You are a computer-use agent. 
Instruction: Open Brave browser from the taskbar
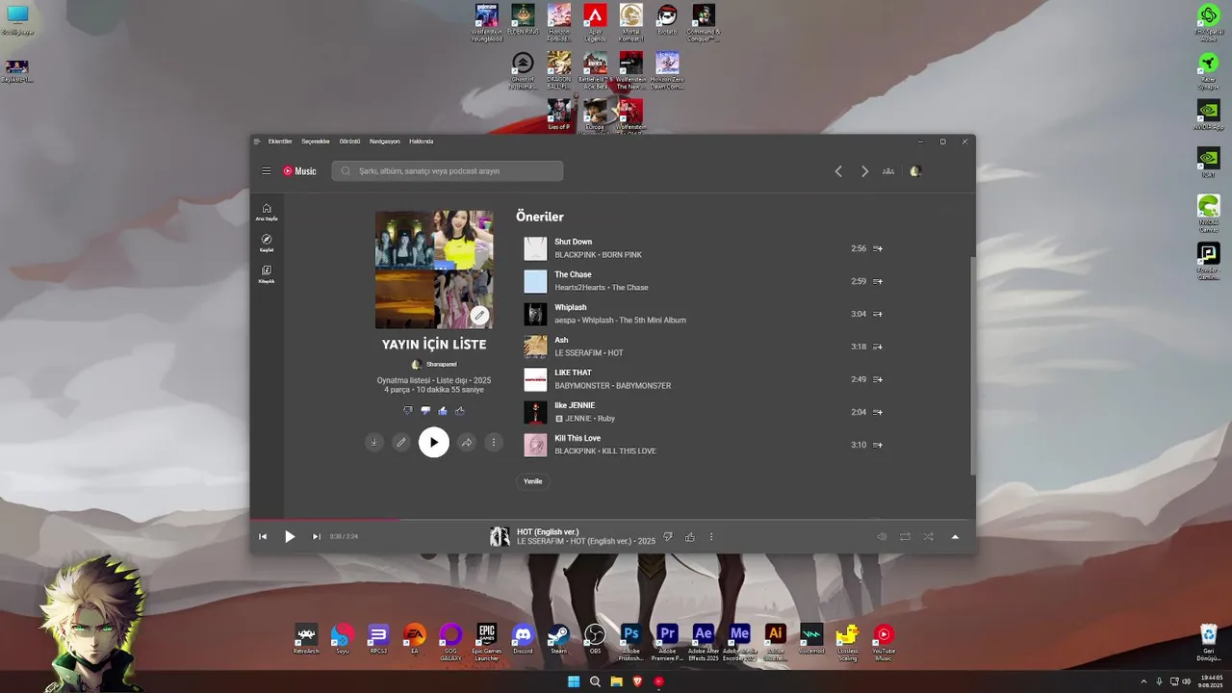click(637, 681)
